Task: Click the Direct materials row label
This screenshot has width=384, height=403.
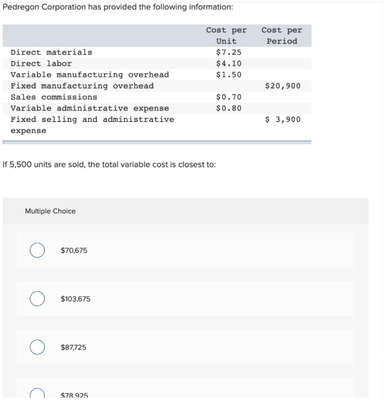Action: pyautogui.click(x=51, y=52)
